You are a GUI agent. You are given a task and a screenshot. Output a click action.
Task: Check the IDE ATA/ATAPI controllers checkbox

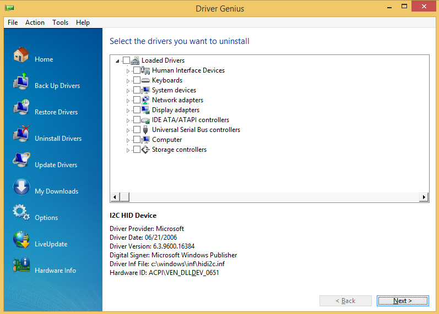(137, 120)
